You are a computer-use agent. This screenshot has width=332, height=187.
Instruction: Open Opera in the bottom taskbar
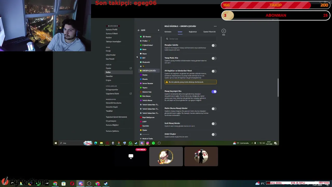click(72, 184)
